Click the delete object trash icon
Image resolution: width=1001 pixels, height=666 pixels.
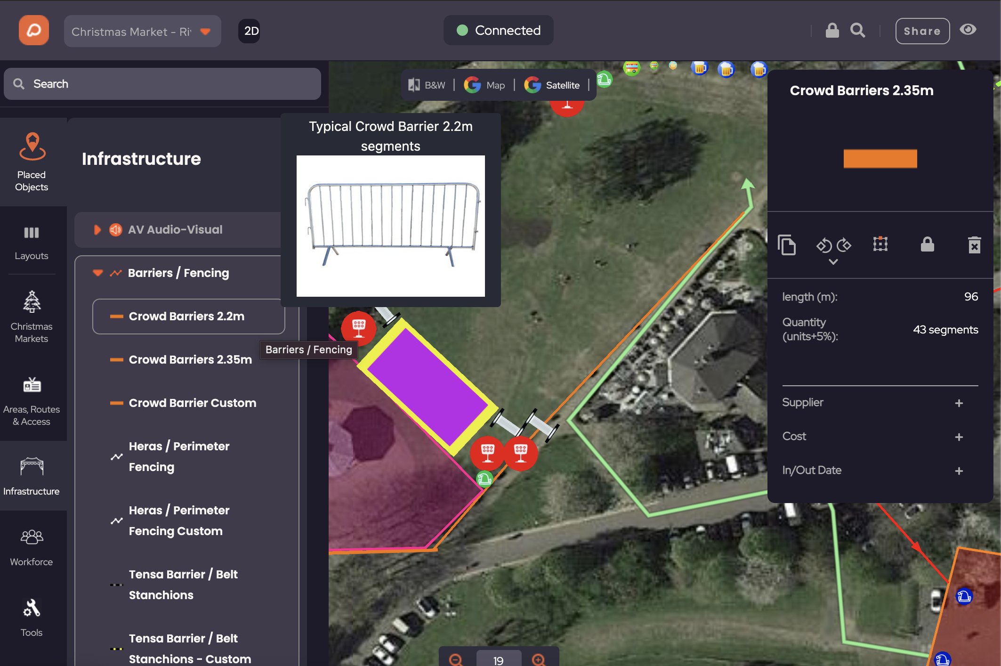[974, 245]
